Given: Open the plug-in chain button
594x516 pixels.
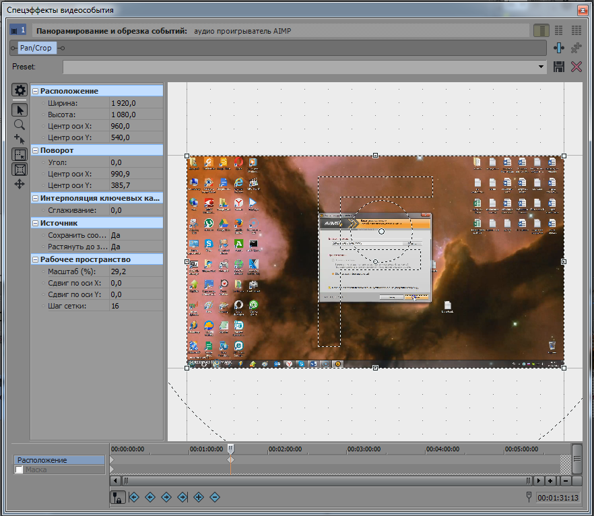Looking at the screenshot, I should (x=559, y=48).
